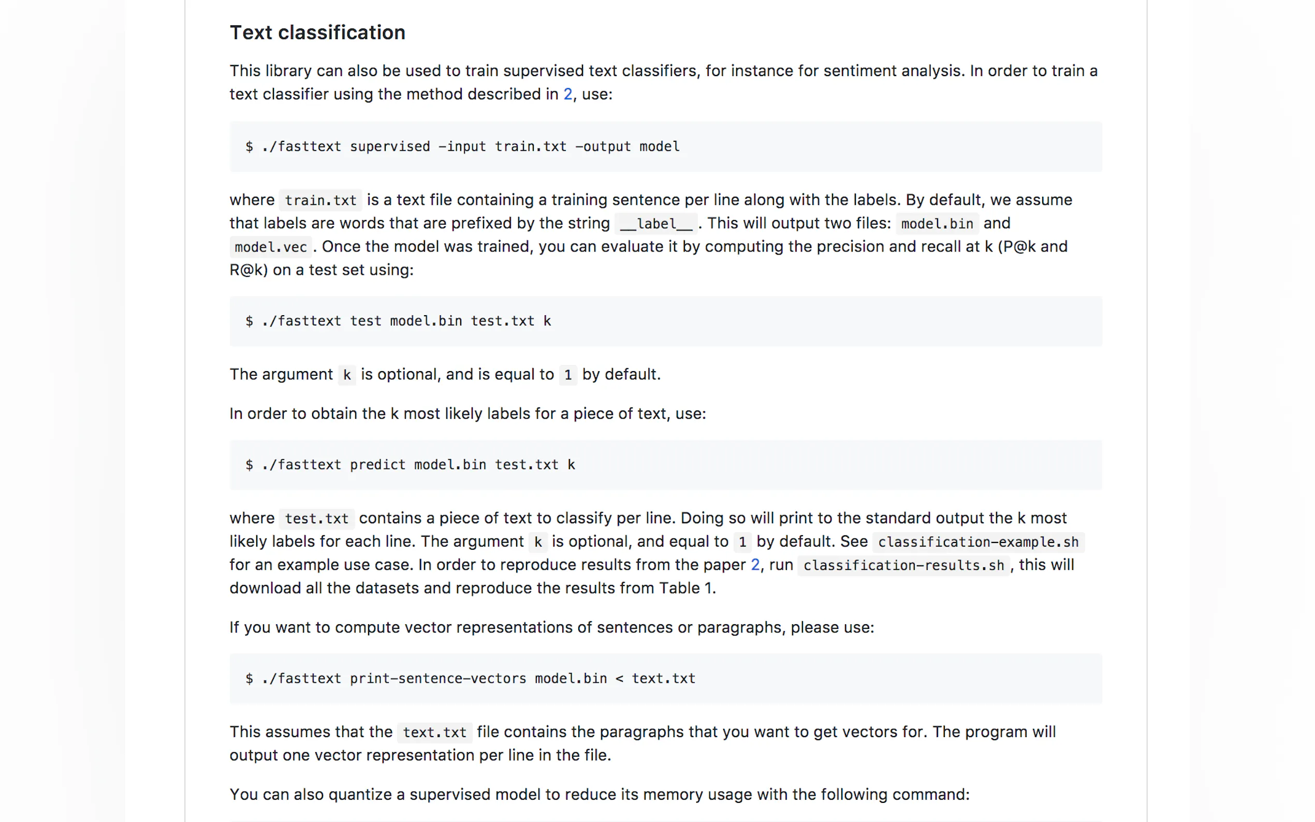
Task: Open paper link 2 before "run classification-results.sh"
Action: pos(755,565)
